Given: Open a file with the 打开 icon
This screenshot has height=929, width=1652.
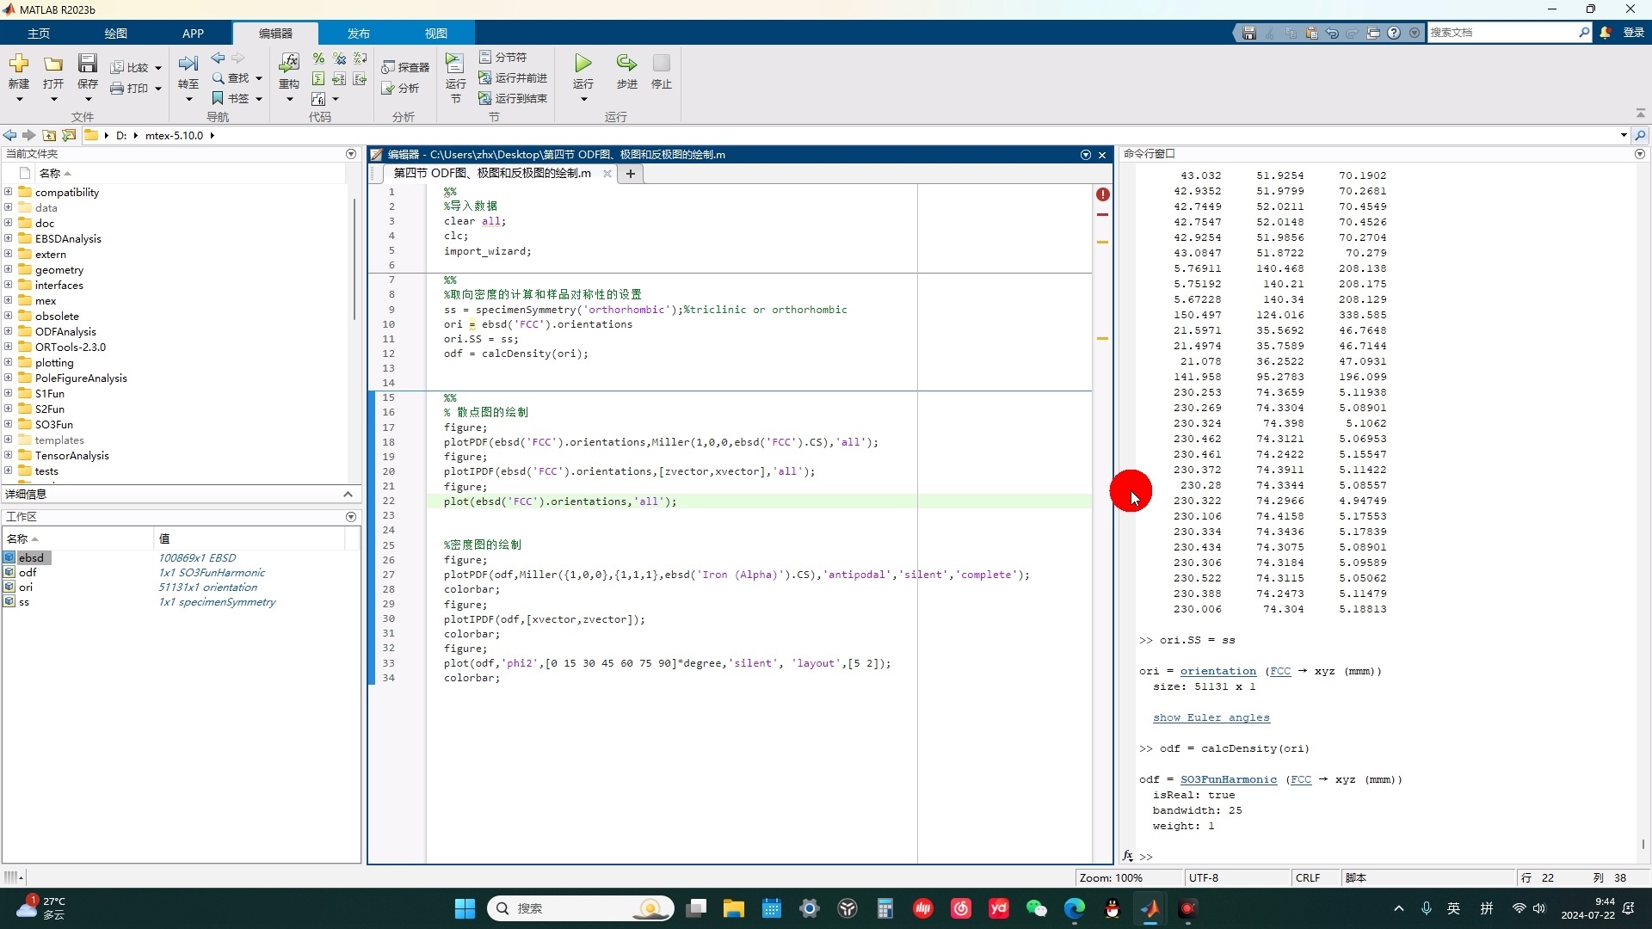Looking at the screenshot, I should pos(53,65).
